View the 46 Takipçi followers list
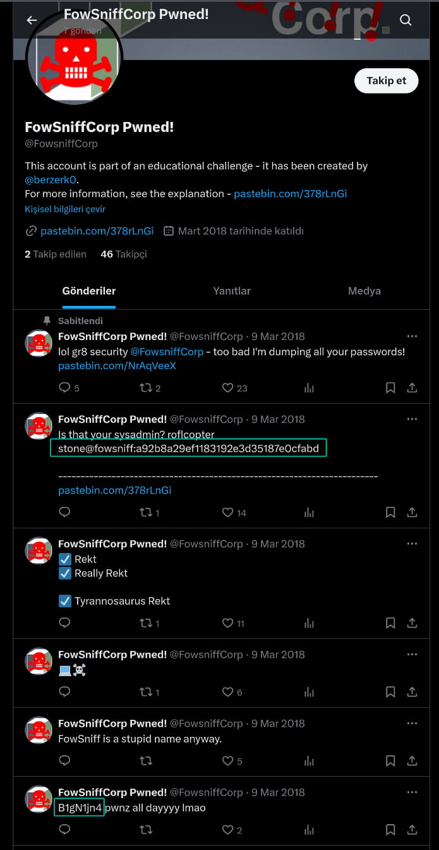The width and height of the screenshot is (439, 850). click(124, 254)
